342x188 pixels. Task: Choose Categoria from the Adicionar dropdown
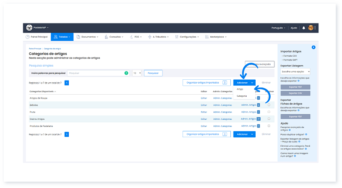pyautogui.click(x=242, y=96)
